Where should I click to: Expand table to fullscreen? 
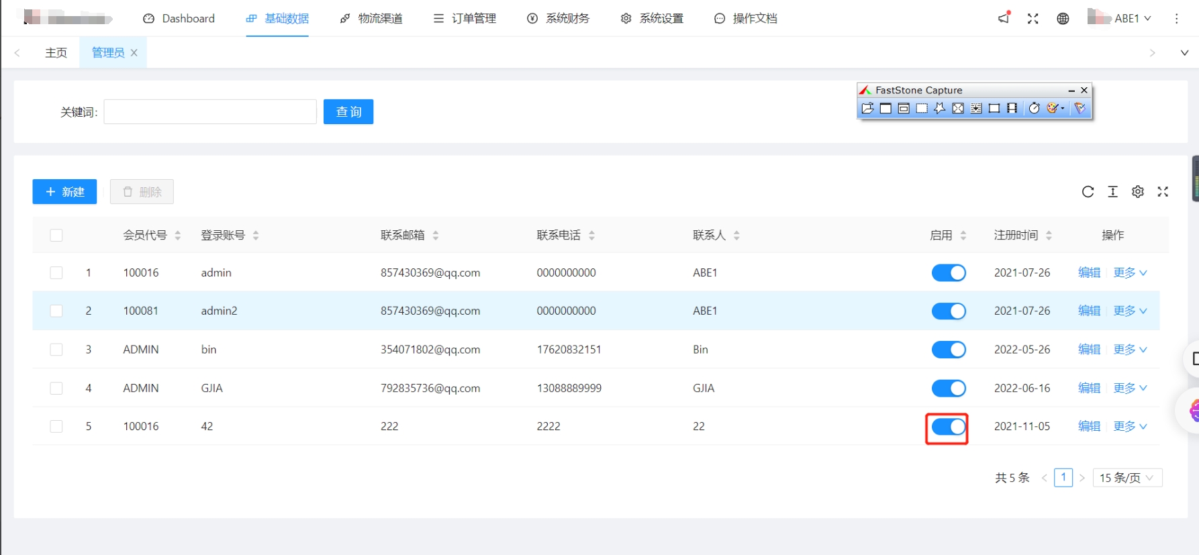(x=1163, y=192)
